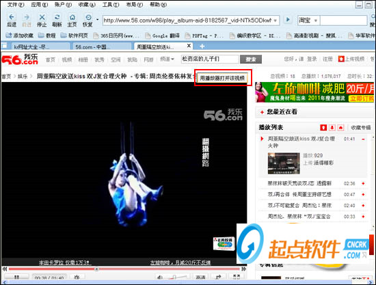The image size is (376, 285).
Task: Open uploader 活得精彩 profile link
Action: [324, 163]
